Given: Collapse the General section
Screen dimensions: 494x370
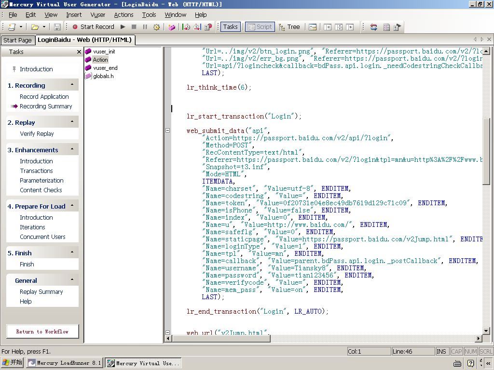Looking at the screenshot, I should pyautogui.click(x=72, y=280).
